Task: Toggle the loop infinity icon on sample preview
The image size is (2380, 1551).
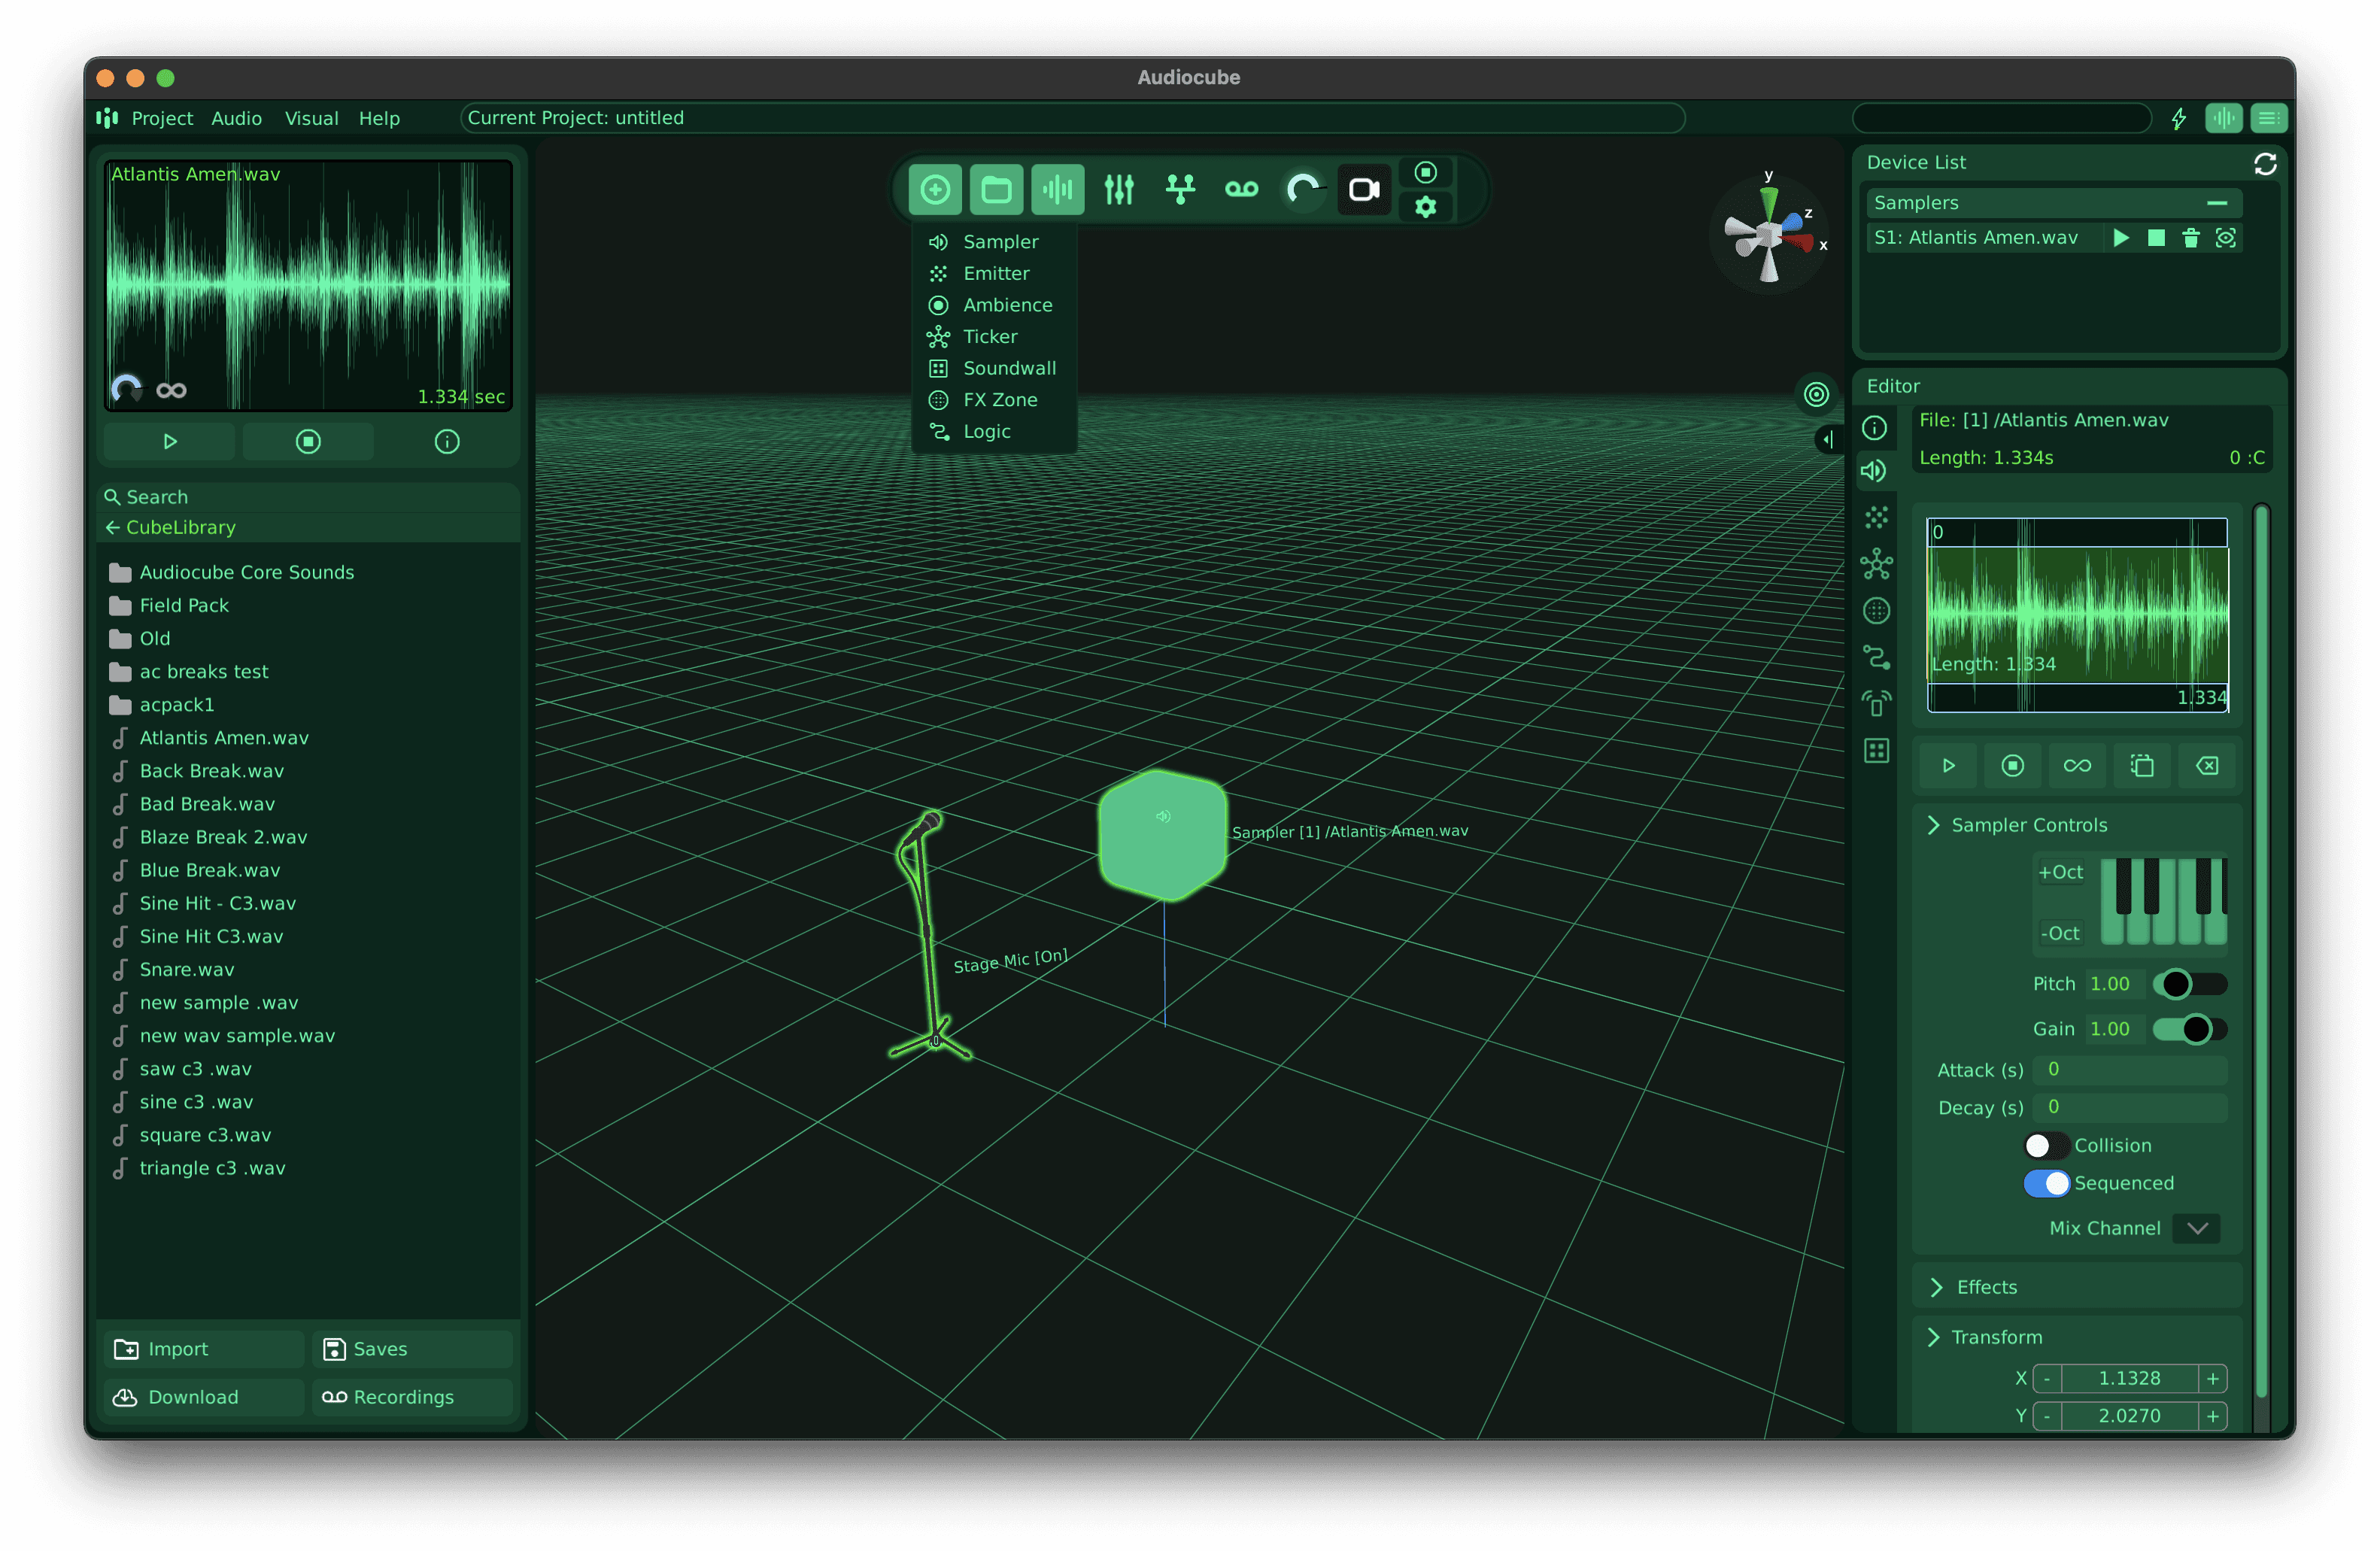Action: tap(171, 390)
